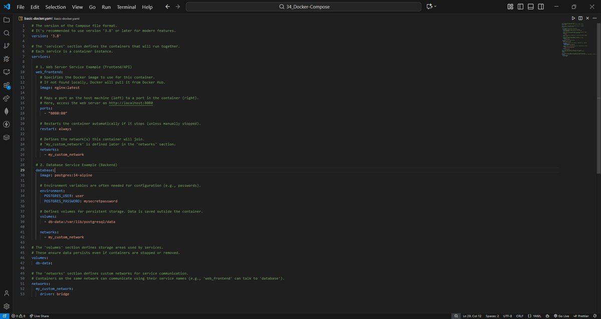This screenshot has width=601, height=319.
Task: Open the Remote Explorer view
Action: 7,71
